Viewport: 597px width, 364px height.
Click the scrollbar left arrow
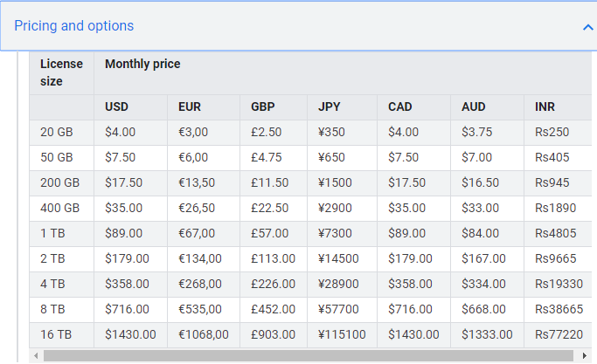pyautogui.click(x=36, y=356)
